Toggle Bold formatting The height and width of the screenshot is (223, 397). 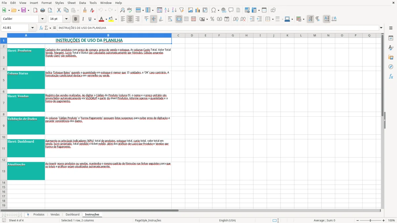click(75, 19)
